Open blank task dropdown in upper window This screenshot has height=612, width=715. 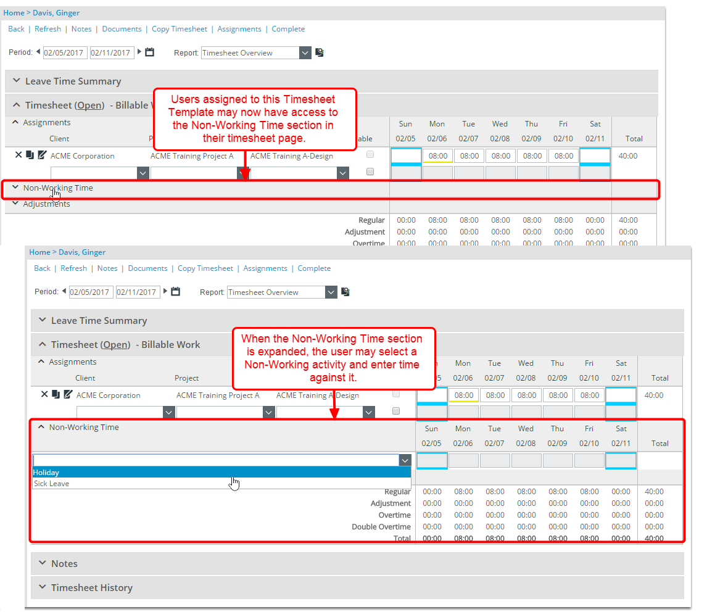[x=343, y=173]
